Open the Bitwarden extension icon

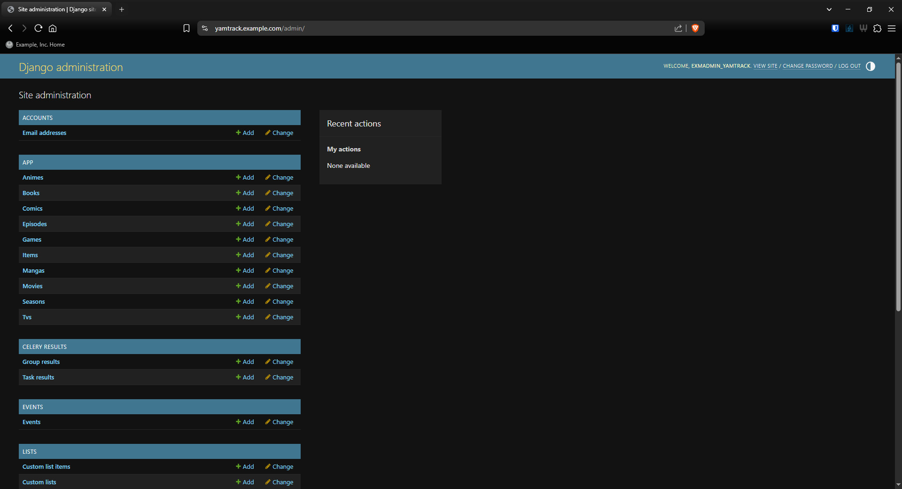click(835, 28)
